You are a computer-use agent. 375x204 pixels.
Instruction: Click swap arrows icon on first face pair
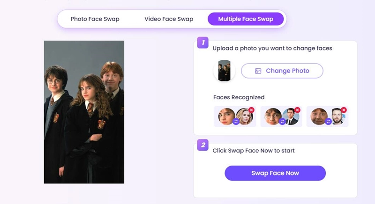[x=236, y=121]
